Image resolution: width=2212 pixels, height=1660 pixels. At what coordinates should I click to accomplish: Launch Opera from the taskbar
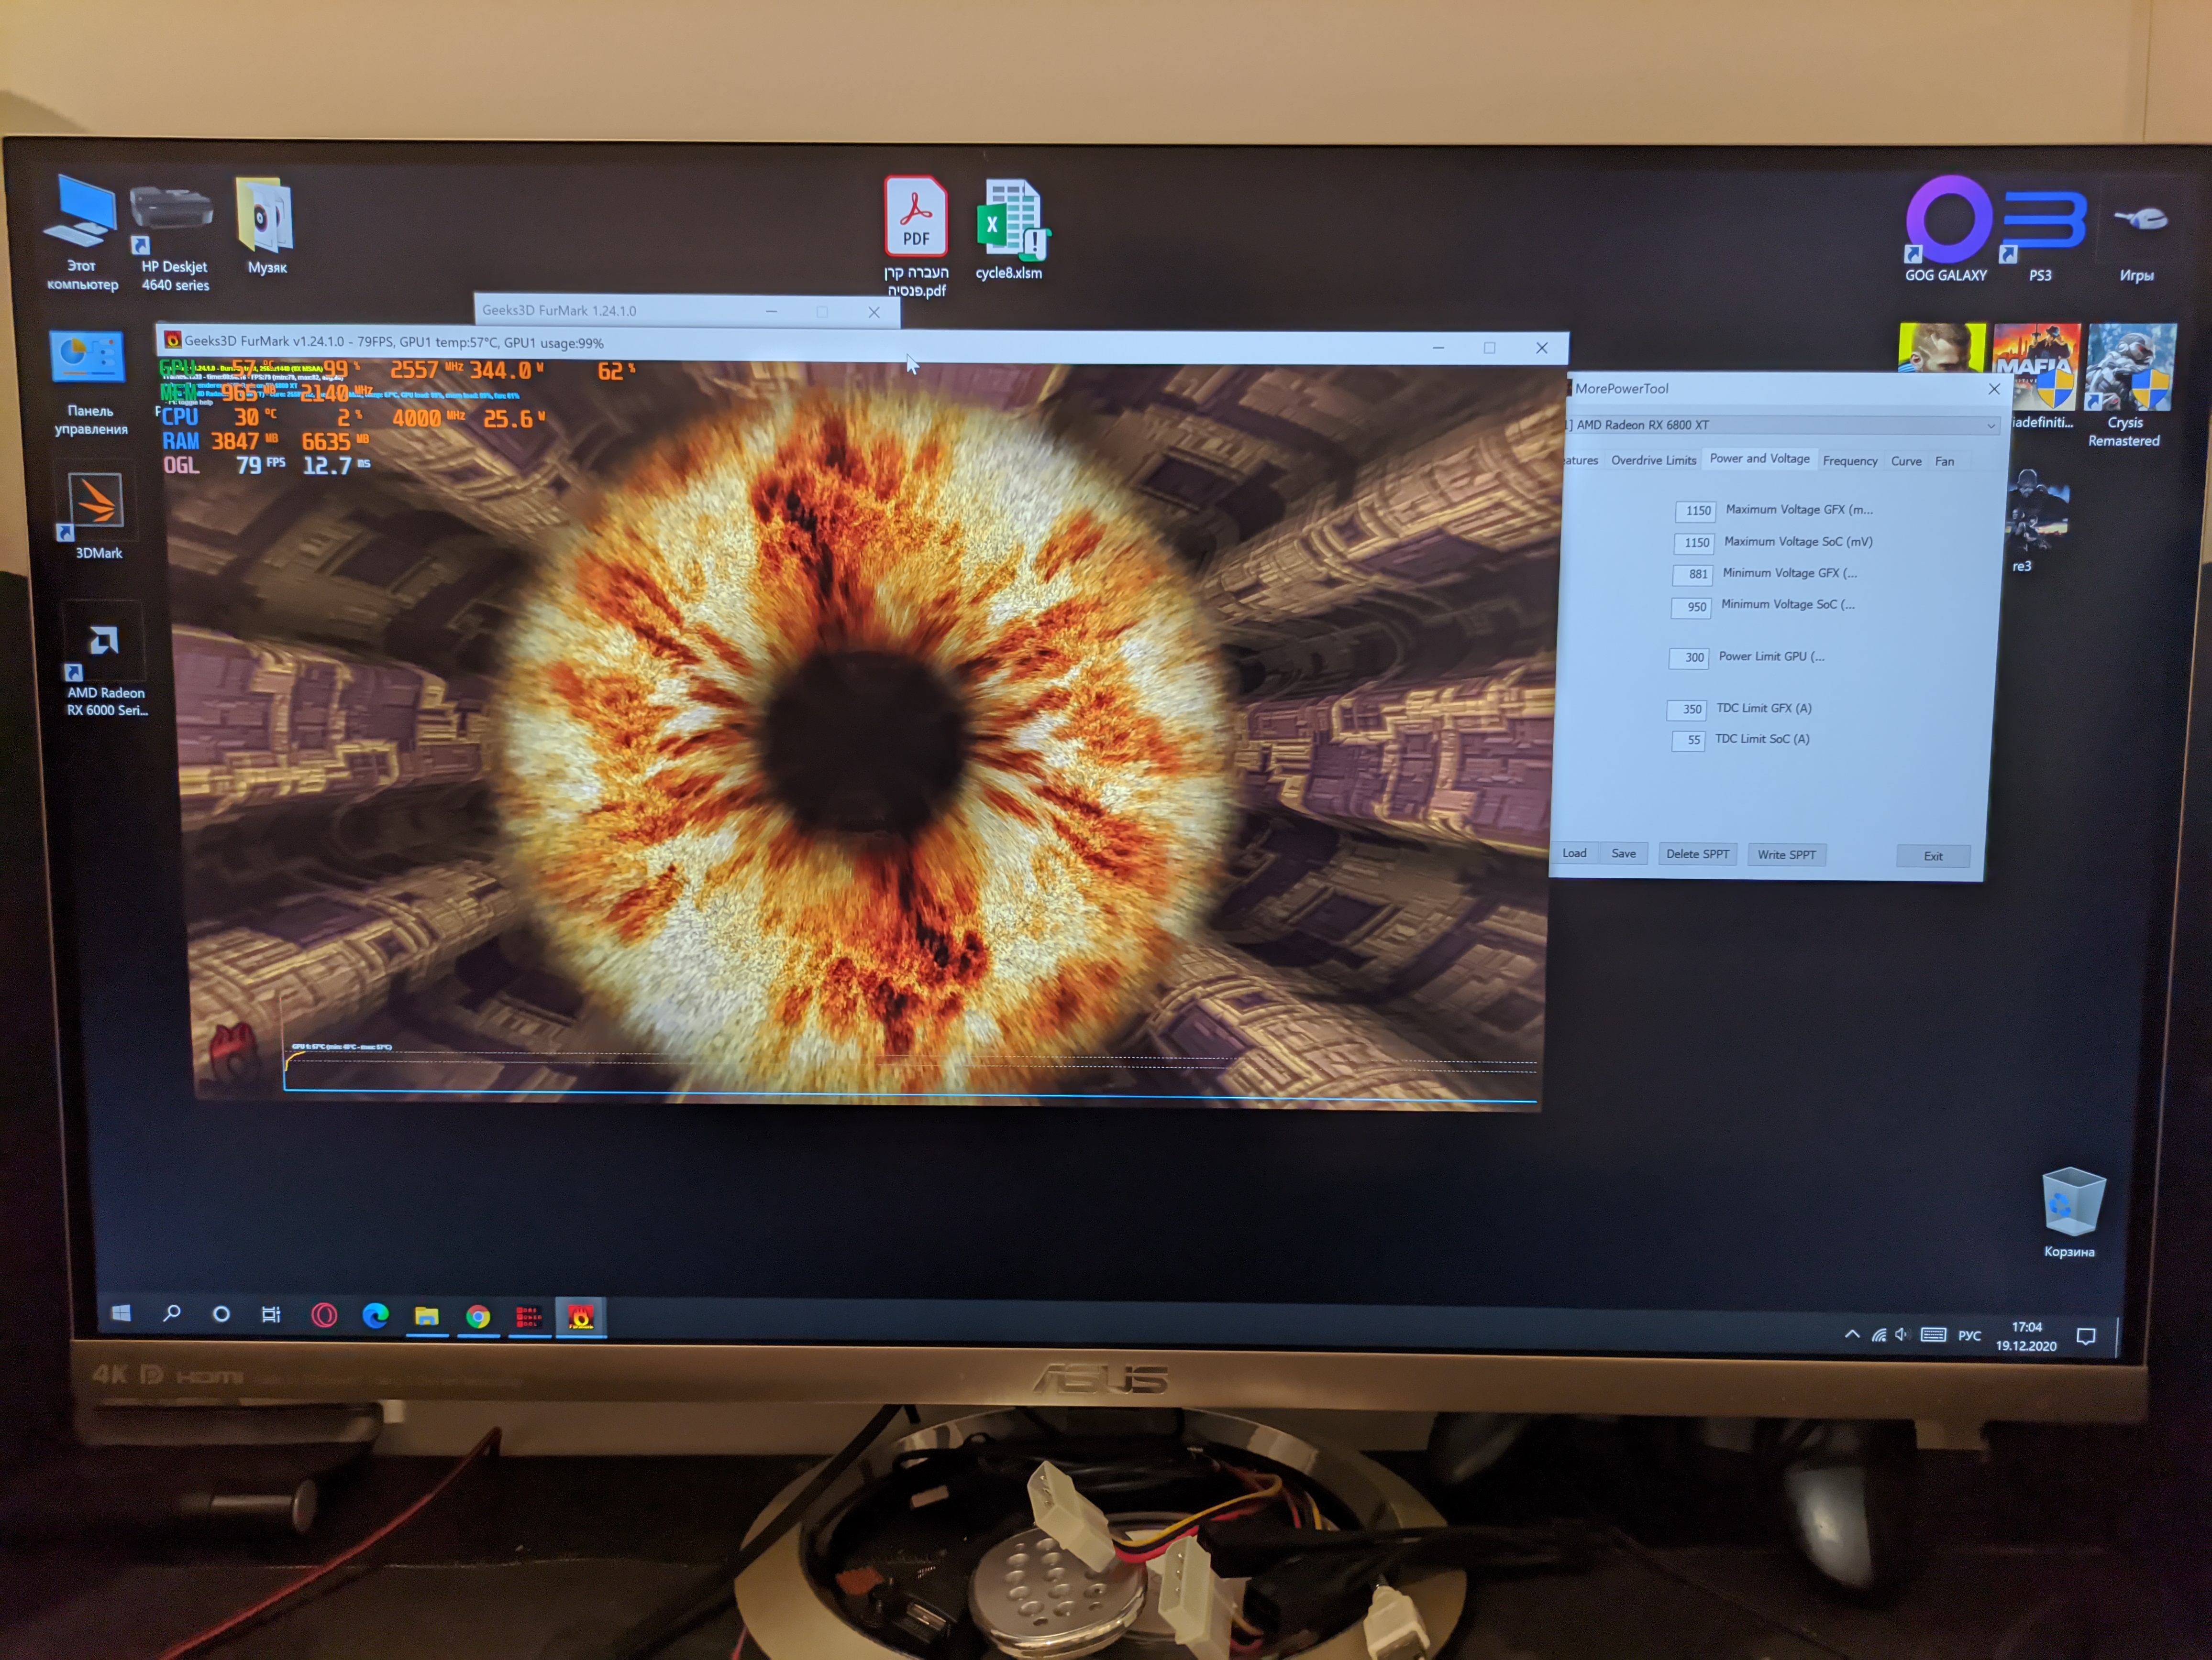[324, 1315]
